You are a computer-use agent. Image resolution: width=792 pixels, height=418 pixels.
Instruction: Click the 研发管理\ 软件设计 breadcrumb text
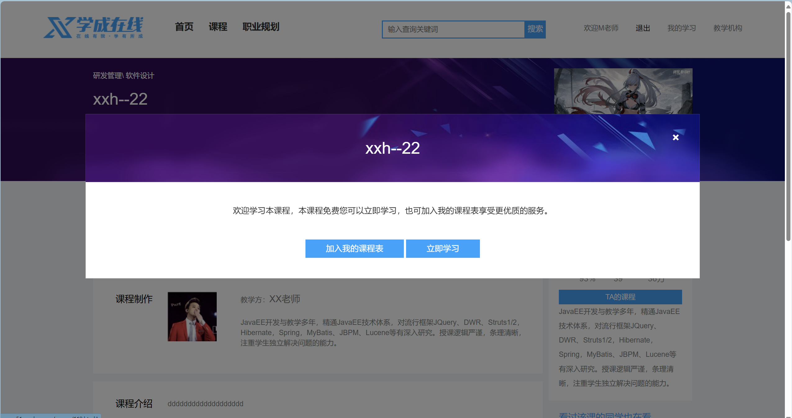tap(123, 75)
